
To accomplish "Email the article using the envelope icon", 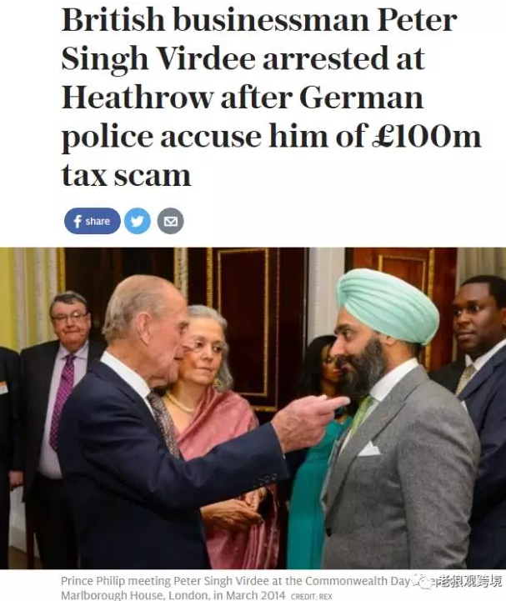I will (x=171, y=221).
